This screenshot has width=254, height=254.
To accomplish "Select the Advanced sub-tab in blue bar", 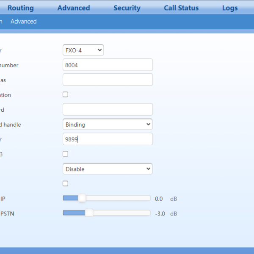I will tap(24, 22).
